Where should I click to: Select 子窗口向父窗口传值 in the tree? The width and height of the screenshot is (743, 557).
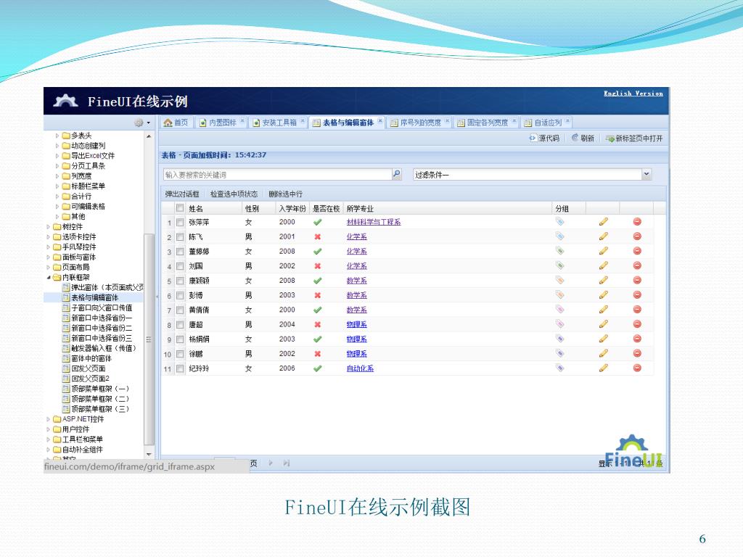tap(102, 308)
